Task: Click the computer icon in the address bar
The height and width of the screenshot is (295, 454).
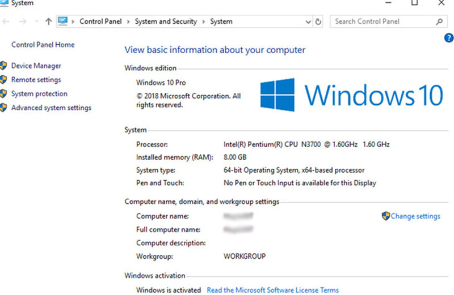Action: pos(63,22)
